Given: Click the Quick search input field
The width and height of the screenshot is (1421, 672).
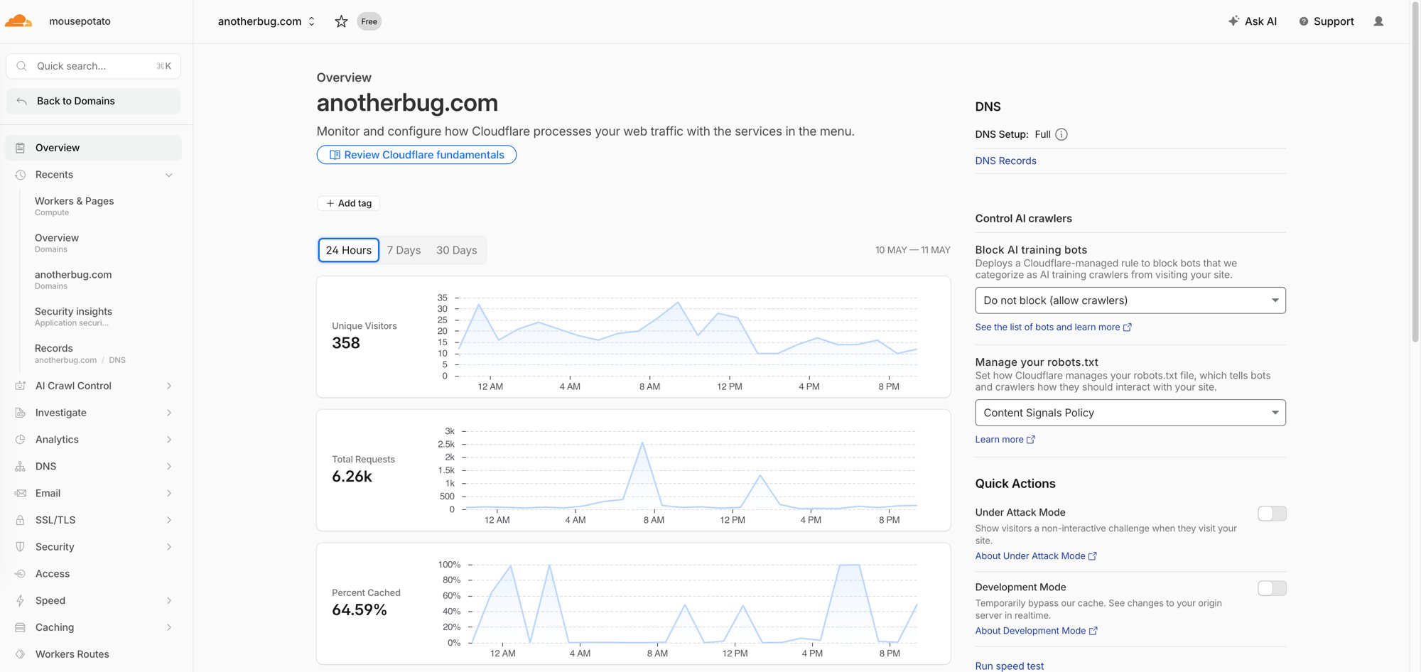Looking at the screenshot, I should pos(93,66).
